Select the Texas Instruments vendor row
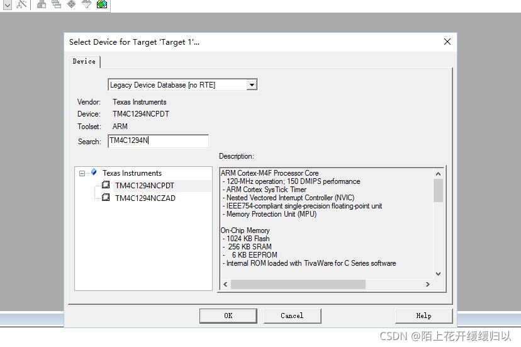Image resolution: width=521 pixels, height=347 pixels. point(132,173)
